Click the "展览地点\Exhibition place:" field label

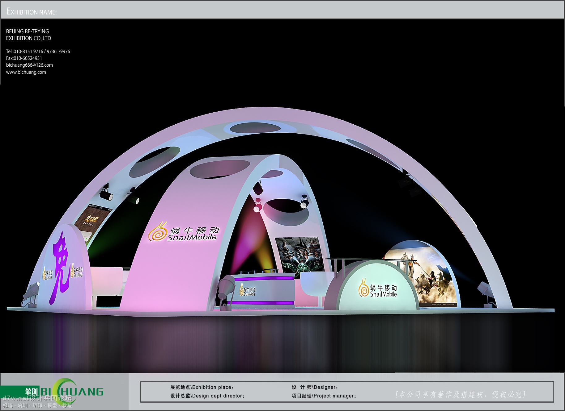202,387
